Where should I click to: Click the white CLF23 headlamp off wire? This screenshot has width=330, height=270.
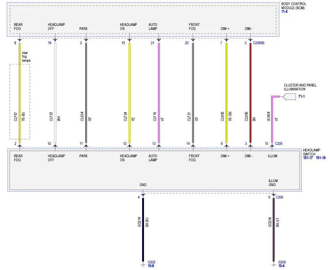tap(55, 93)
